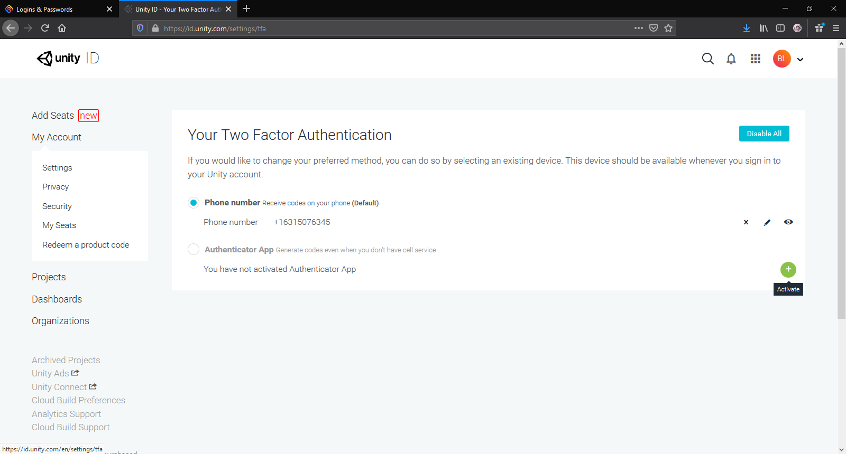This screenshot has height=454, width=846.
Task: Expand the Dashboards section
Action: (x=57, y=299)
